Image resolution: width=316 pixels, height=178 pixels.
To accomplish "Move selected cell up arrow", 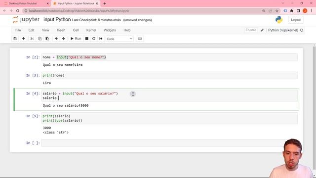I will point(56,39).
